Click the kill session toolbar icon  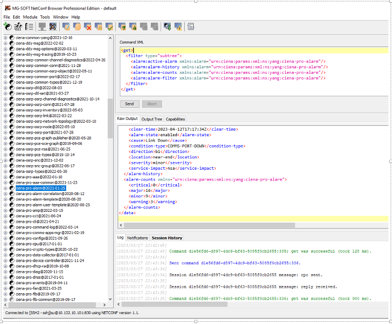53,27
